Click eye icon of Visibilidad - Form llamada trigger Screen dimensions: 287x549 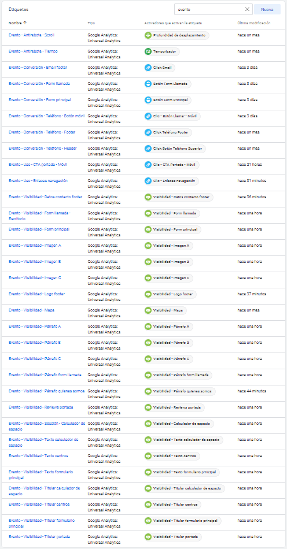(x=148, y=213)
